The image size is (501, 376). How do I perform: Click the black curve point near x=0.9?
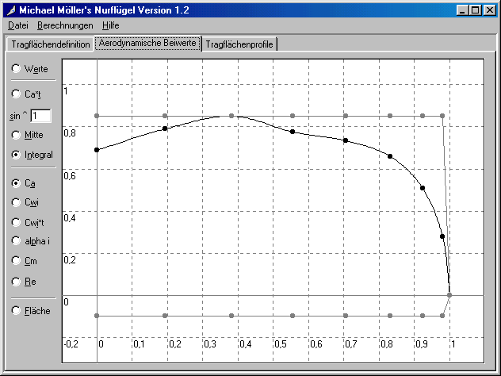[x=423, y=188]
